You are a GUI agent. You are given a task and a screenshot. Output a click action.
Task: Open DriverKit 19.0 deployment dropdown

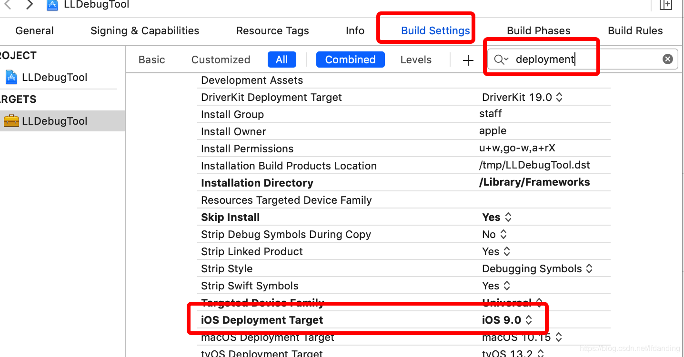click(522, 97)
